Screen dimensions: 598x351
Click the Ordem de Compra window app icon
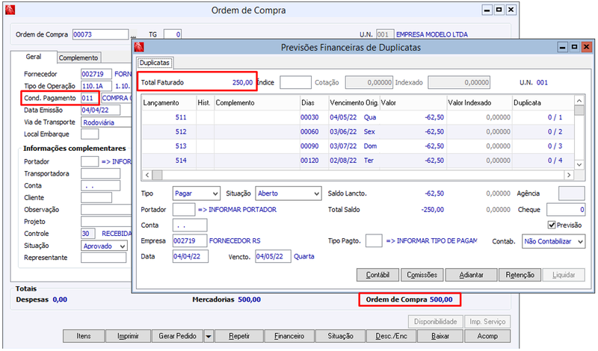[10, 10]
